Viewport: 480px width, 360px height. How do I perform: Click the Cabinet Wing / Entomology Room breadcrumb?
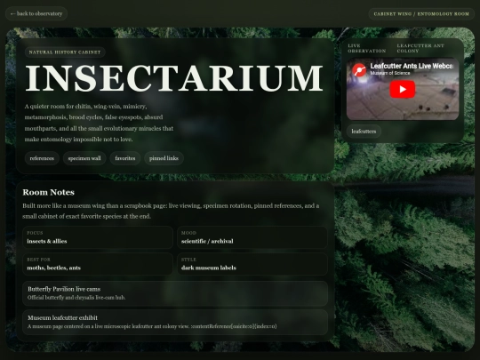click(421, 13)
